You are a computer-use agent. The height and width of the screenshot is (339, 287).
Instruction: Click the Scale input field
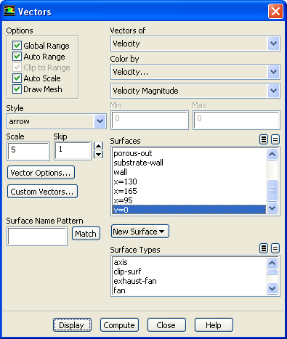point(28,151)
